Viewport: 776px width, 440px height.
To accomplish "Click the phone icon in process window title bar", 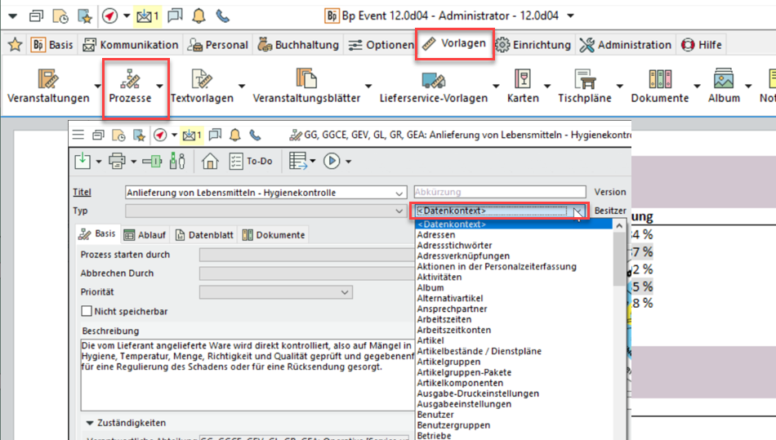I will click(x=256, y=136).
